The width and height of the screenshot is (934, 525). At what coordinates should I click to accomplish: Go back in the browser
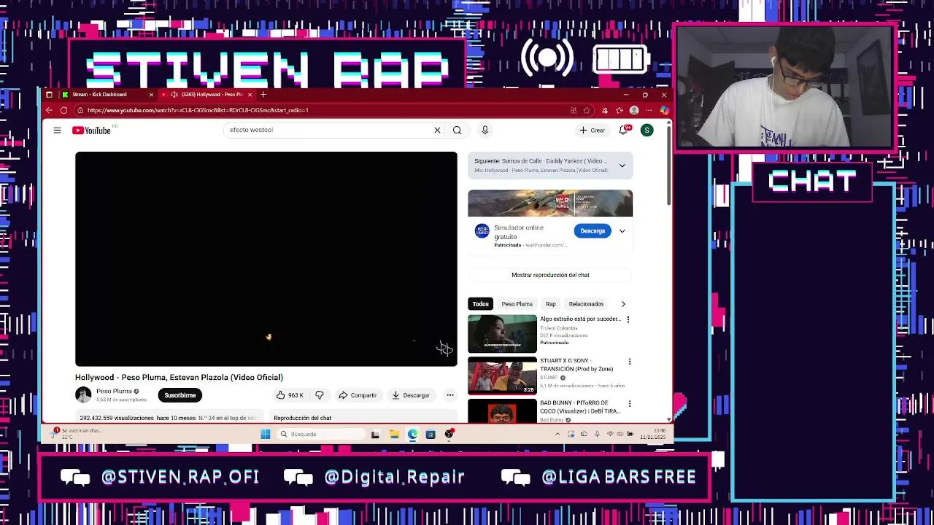tap(49, 110)
